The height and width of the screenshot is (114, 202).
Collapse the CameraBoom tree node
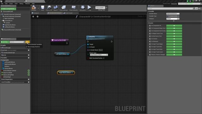click(2, 21)
